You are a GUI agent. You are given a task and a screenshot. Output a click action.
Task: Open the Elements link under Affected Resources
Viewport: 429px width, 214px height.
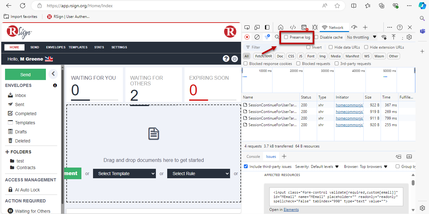coord(291,210)
